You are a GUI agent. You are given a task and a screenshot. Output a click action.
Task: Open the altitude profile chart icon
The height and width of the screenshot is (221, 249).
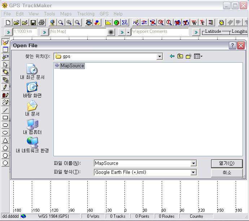[x=108, y=23]
